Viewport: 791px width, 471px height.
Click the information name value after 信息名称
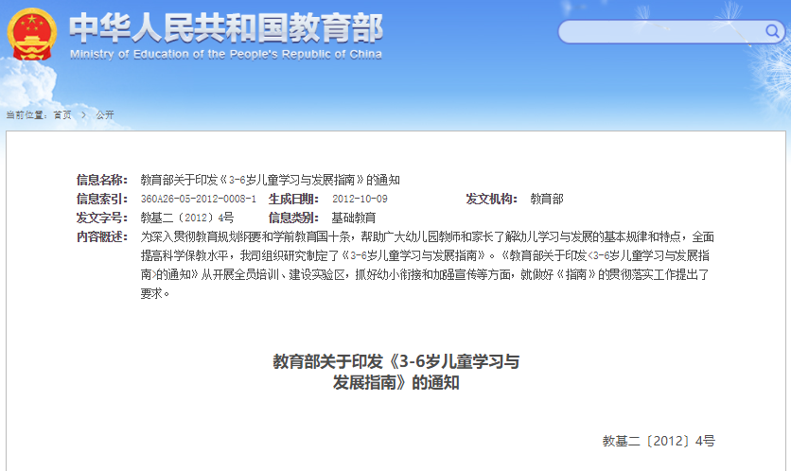(x=270, y=180)
